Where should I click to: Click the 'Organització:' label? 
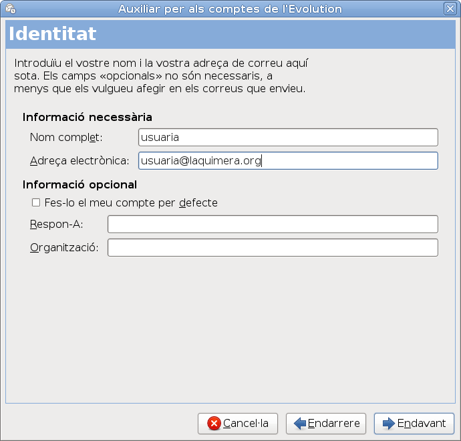point(64,247)
